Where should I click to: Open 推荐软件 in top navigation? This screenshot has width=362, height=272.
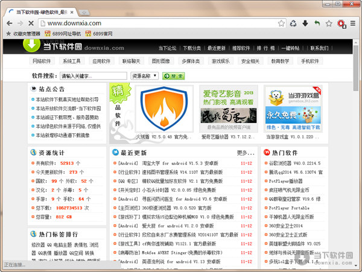[x=241, y=48]
